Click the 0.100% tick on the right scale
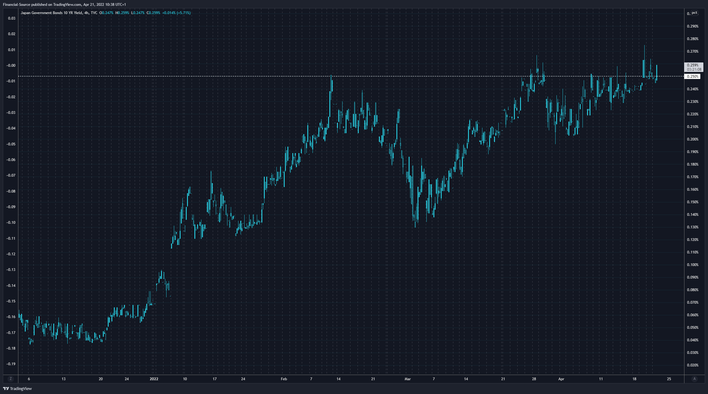708x394 pixels. tap(693, 265)
